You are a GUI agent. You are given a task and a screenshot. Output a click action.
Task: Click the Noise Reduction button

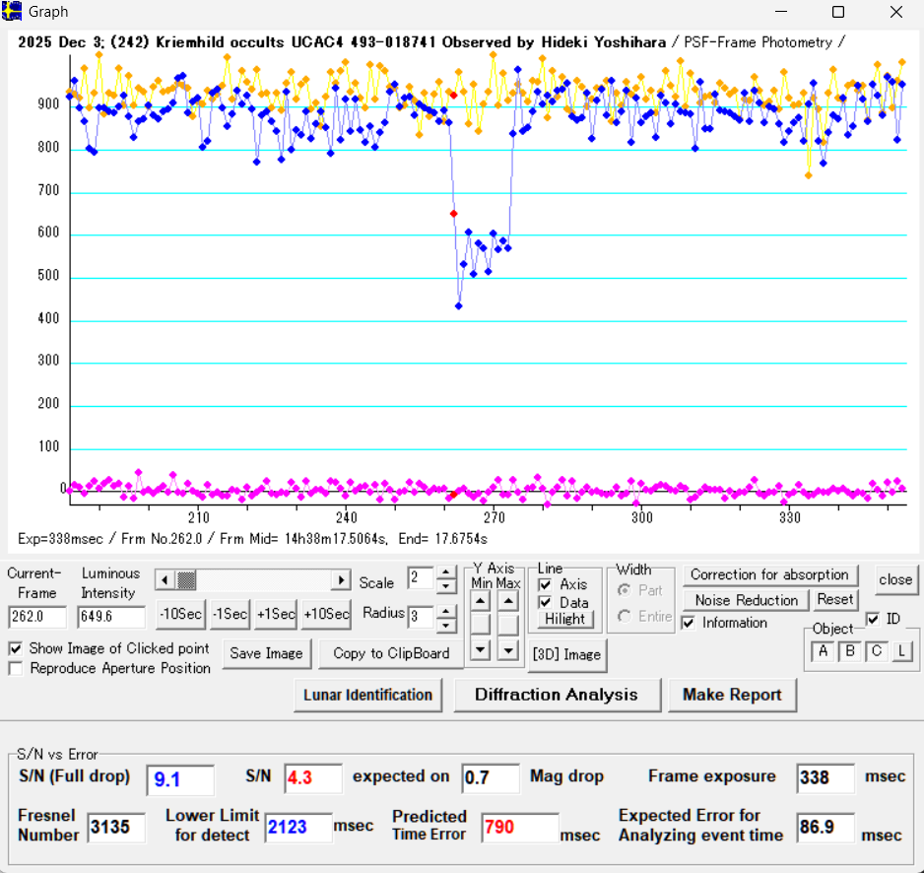(x=746, y=600)
